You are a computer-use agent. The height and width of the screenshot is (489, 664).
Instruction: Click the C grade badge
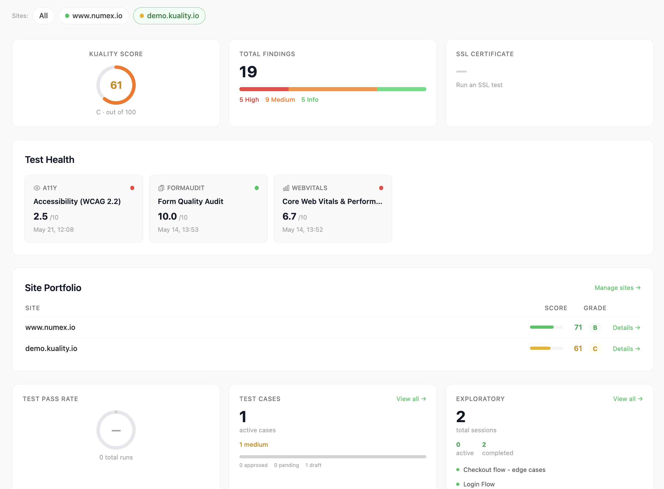tap(595, 349)
